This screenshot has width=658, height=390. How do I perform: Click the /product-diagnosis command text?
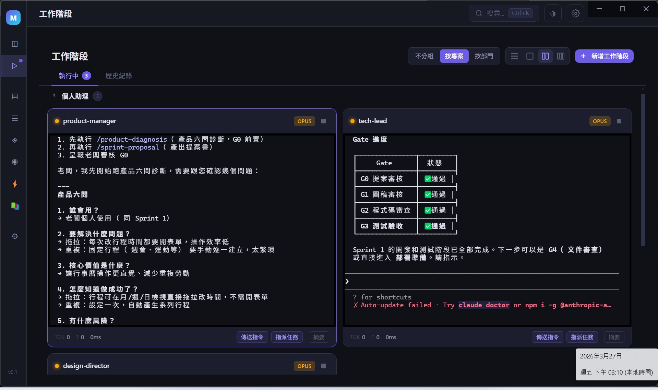click(x=132, y=139)
